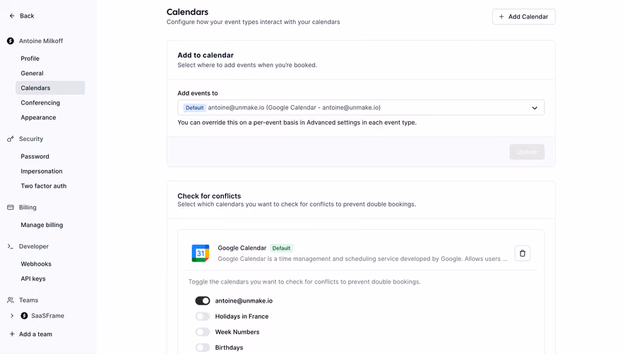Click Add to calendar heading
Image resolution: width=625 pixels, height=354 pixels.
206,55
